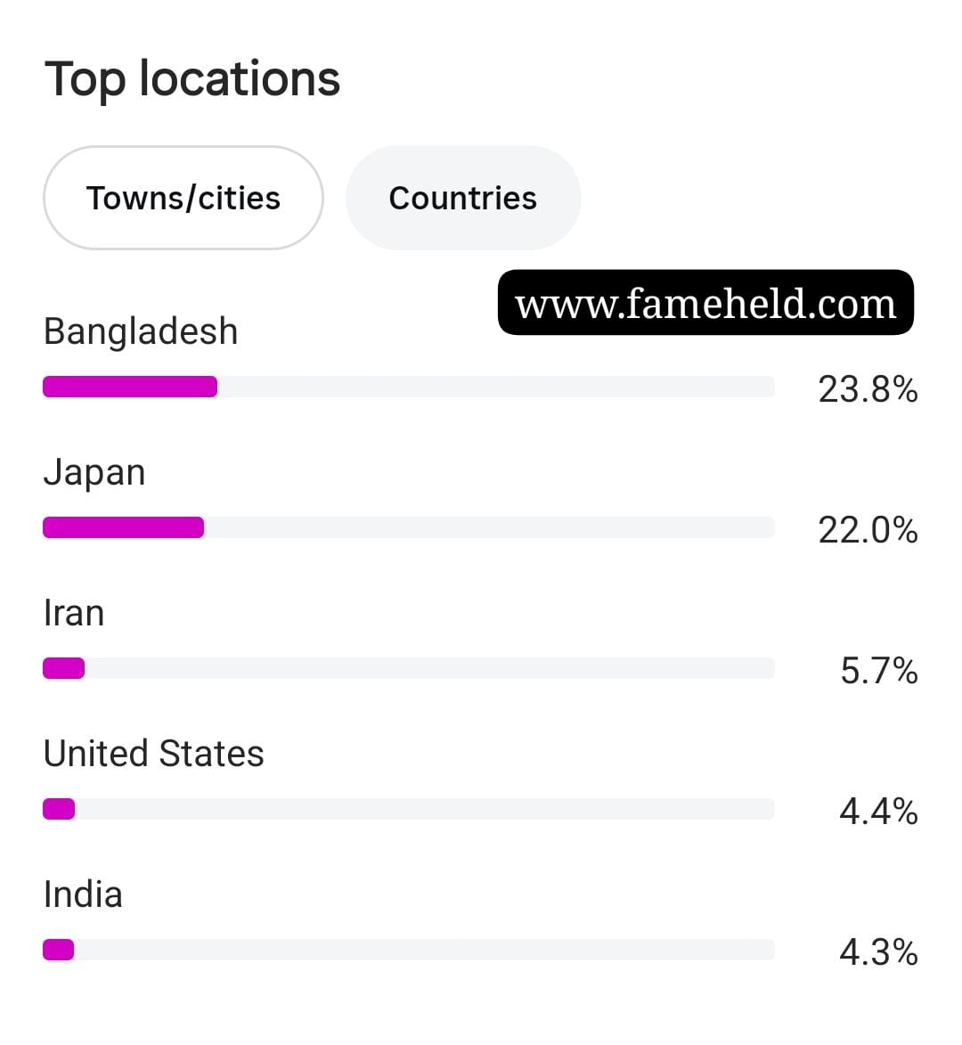Open the www.fameheld.com watermark link
Screen dimensions: 962x1045
[x=705, y=303]
